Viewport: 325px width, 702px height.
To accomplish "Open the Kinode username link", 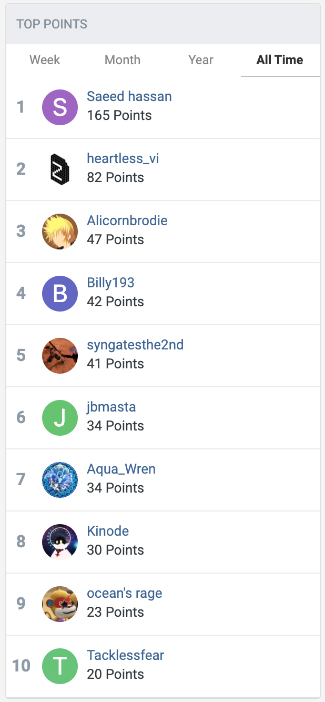I will [x=108, y=531].
